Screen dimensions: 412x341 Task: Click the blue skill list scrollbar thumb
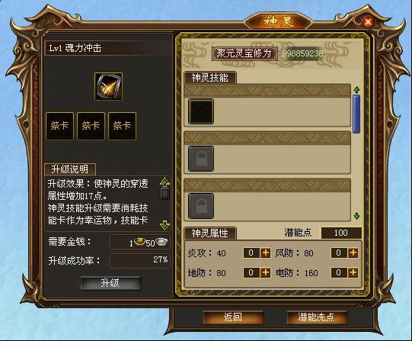point(356,114)
